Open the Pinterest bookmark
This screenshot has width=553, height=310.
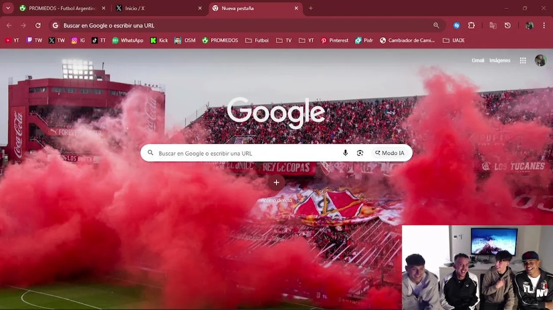coord(335,40)
